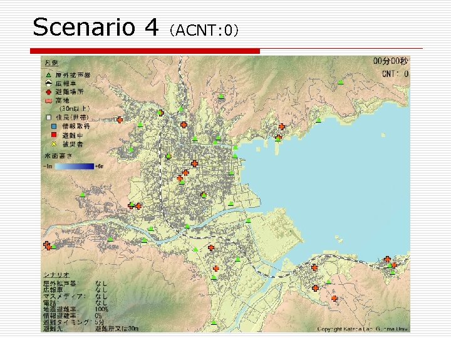
Task: Click the 被災者 legend label
Action: (73, 144)
